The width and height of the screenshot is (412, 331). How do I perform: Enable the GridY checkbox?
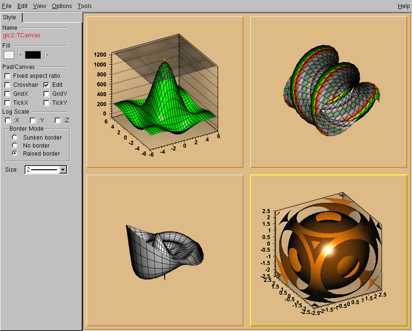pyautogui.click(x=47, y=94)
